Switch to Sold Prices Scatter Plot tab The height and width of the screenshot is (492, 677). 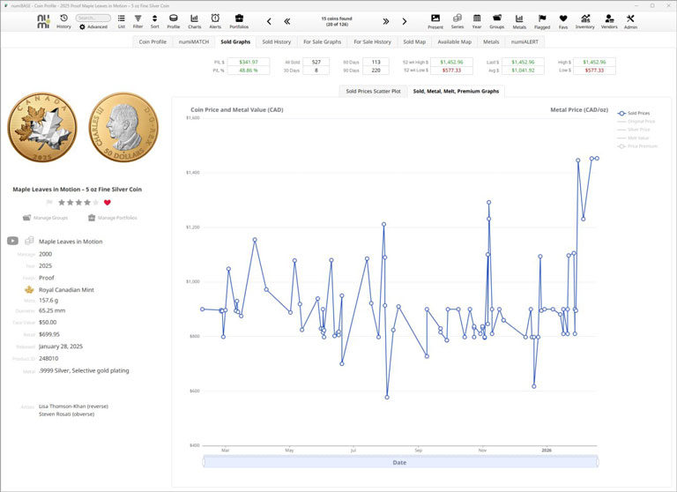tap(373, 91)
